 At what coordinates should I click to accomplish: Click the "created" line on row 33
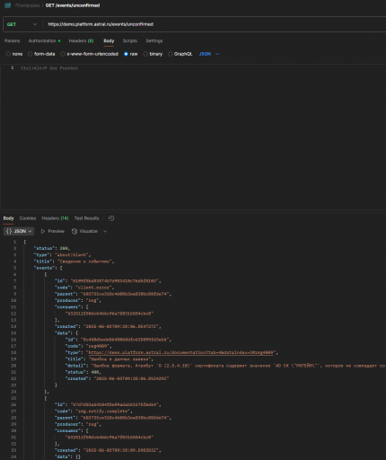click(108, 450)
